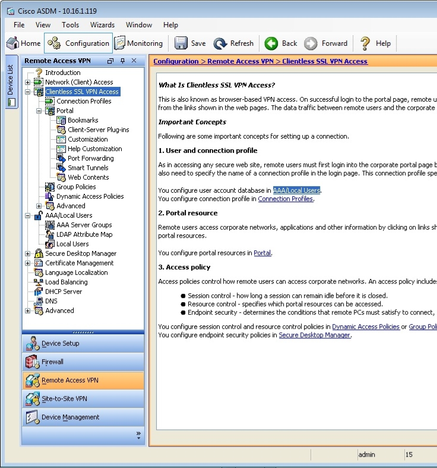Viewport: 437px width, 468px height.
Task: Click the Home toolbar icon
Action: pos(13,43)
